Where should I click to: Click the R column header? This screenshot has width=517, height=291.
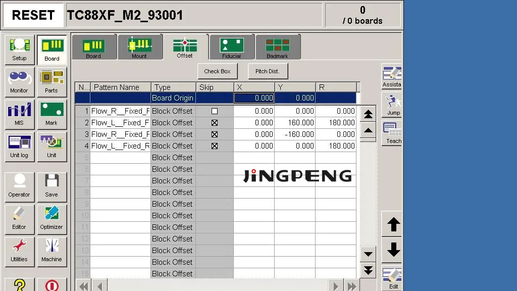click(x=336, y=87)
